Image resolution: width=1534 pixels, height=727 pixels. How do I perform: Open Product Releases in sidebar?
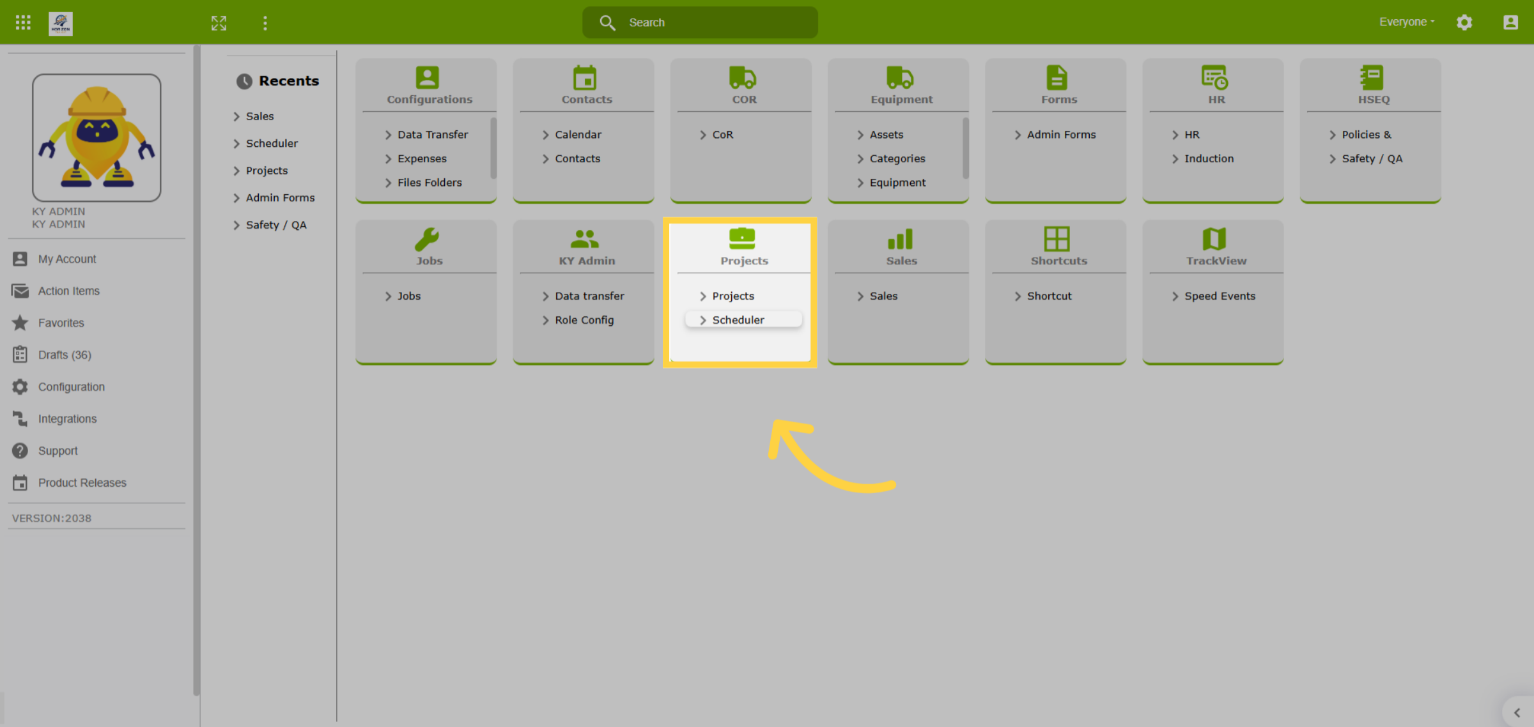pyautogui.click(x=82, y=482)
